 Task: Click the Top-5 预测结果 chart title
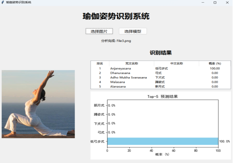pyautogui.click(x=163, y=96)
